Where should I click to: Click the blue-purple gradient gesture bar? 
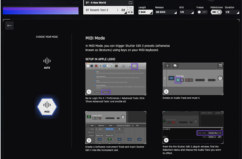(41, 10)
